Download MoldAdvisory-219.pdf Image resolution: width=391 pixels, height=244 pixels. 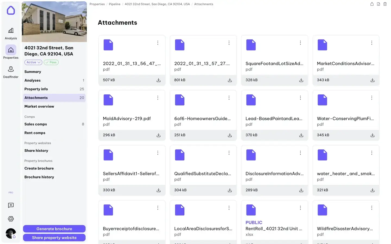pos(158,135)
